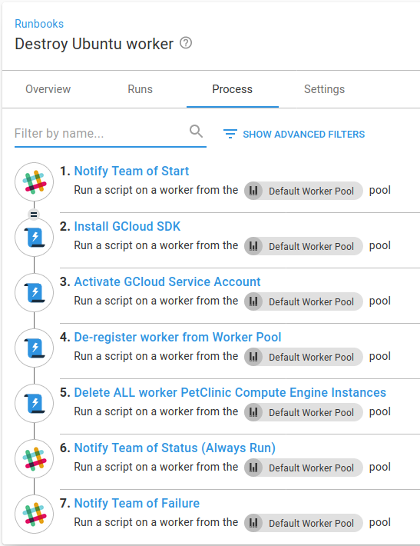Click Default Worker Pool chip label in step 4
This screenshot has width=420, height=546.
click(311, 357)
